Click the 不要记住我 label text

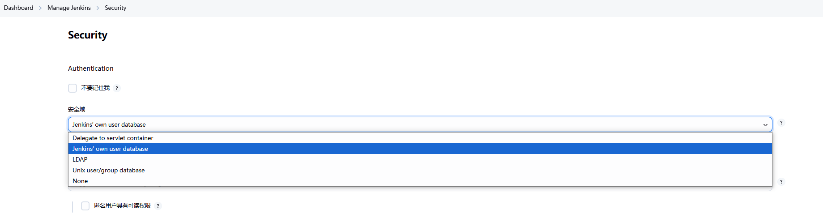(95, 88)
